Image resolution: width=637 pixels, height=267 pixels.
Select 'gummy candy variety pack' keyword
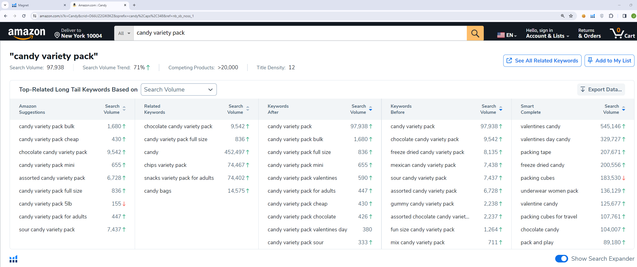[422, 204]
